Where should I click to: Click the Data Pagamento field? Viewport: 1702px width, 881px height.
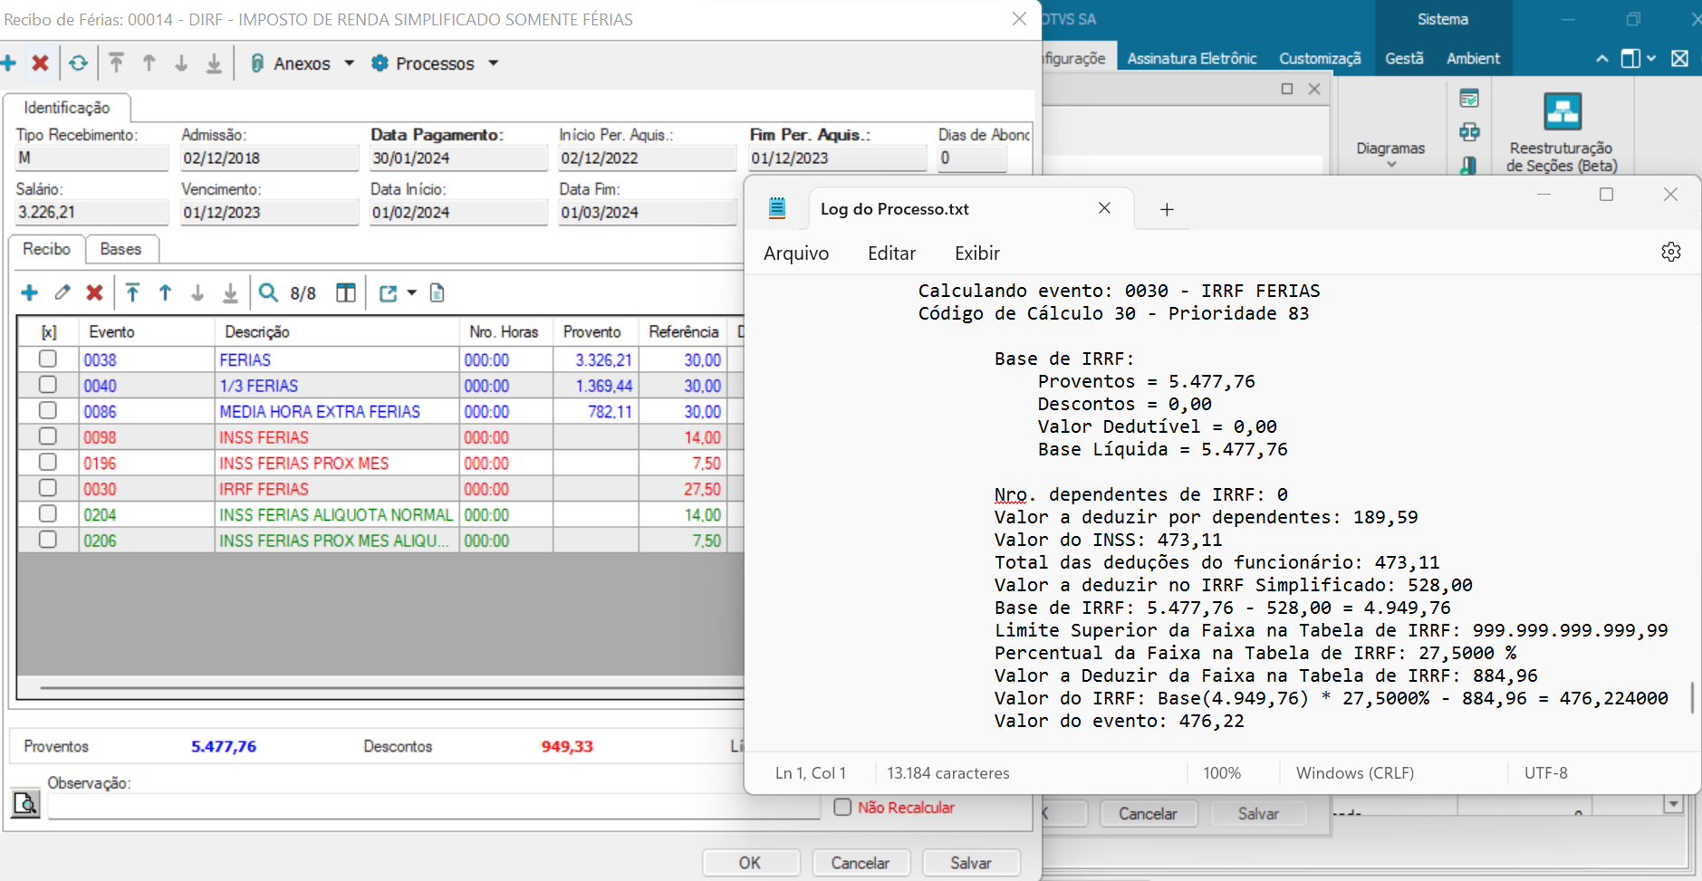coord(458,158)
